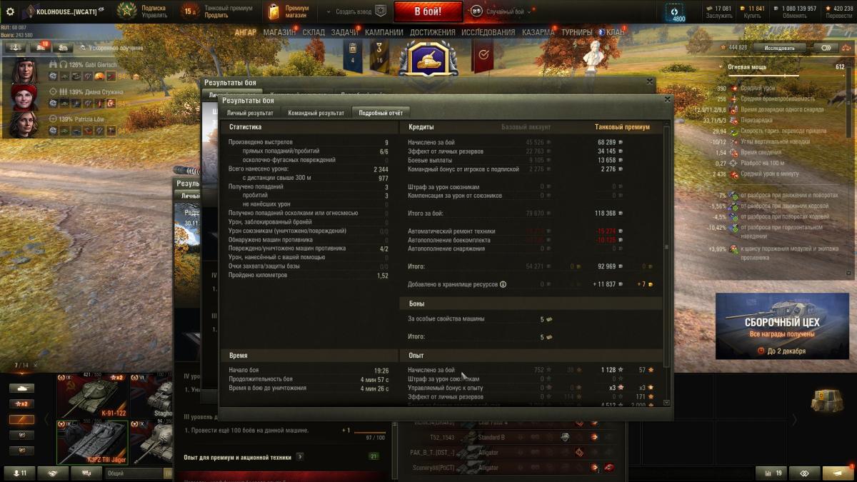The width and height of the screenshot is (857, 482).
Task: Click scroll-down arrow of report scrollbar
Action: coord(667,403)
